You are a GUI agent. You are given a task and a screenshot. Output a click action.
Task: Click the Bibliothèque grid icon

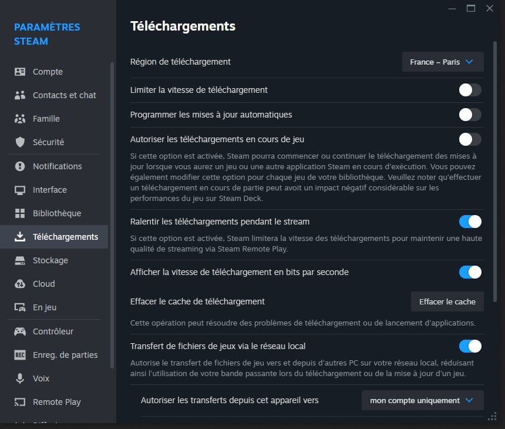click(x=20, y=213)
